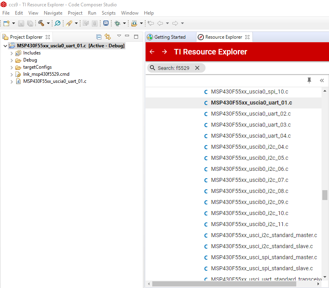
Task: Open the File menu
Action: coord(6,13)
